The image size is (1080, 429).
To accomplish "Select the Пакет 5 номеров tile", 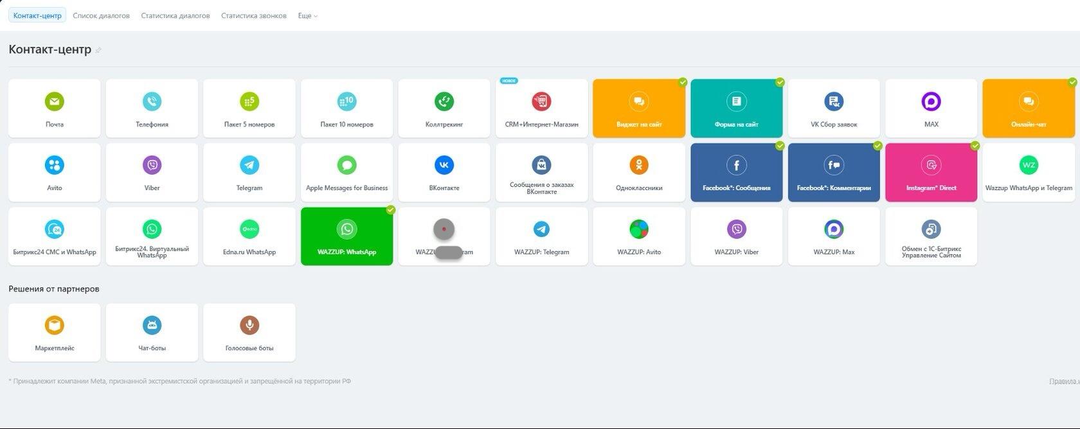I will click(249, 109).
